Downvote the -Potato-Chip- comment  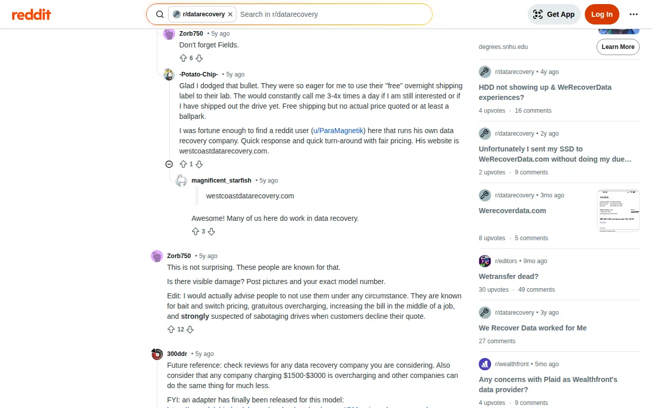[x=199, y=164]
